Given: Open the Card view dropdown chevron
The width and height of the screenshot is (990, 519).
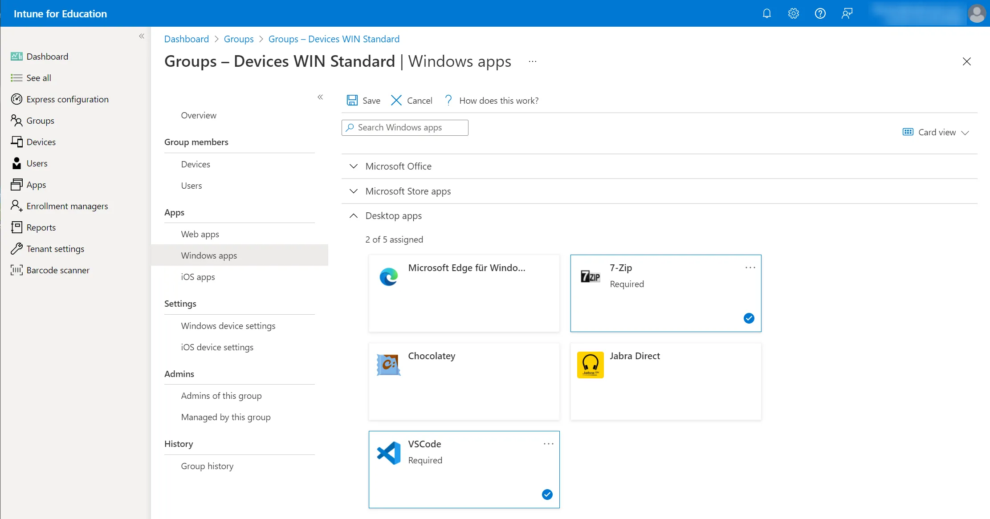Looking at the screenshot, I should tap(965, 133).
